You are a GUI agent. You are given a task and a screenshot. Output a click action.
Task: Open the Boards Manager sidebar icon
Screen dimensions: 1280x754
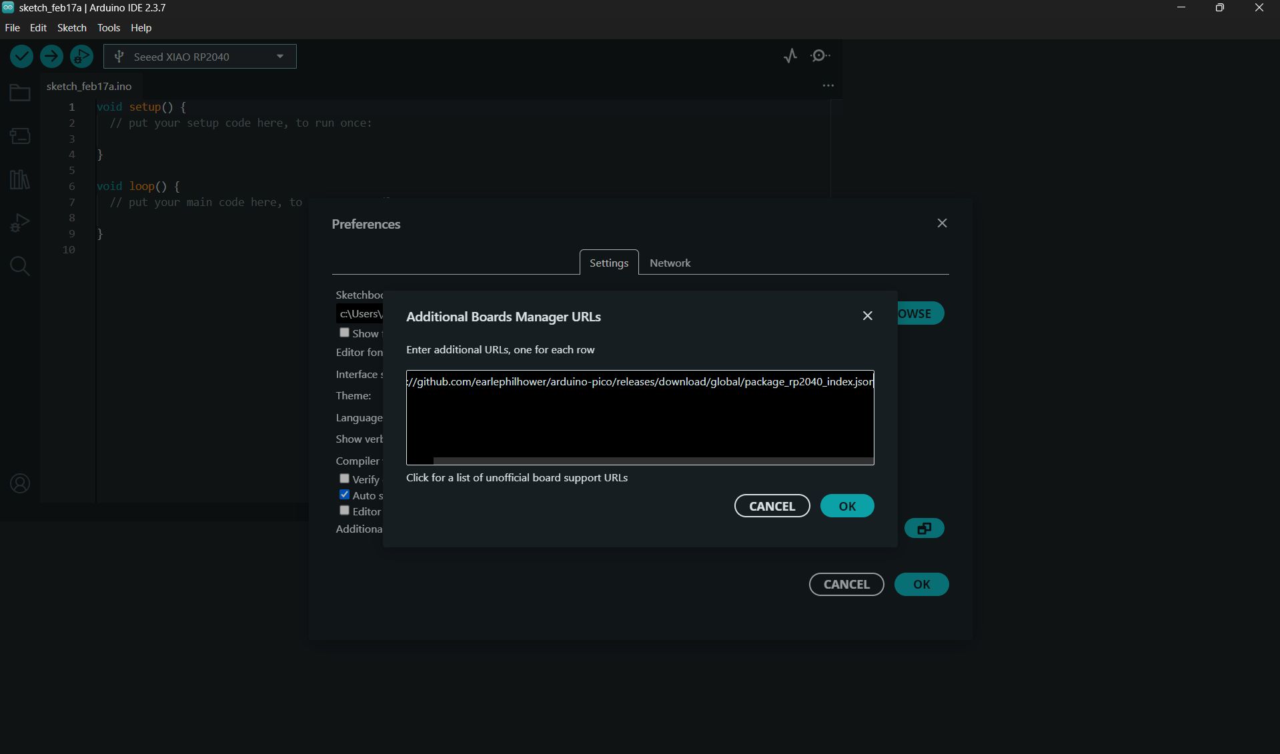[20, 136]
